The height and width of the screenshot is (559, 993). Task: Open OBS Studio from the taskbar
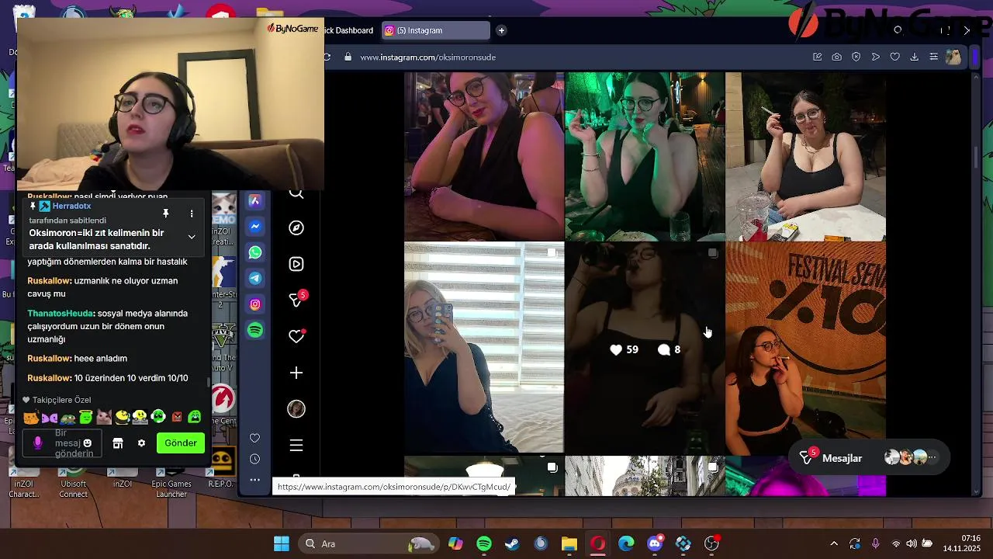pos(711,543)
